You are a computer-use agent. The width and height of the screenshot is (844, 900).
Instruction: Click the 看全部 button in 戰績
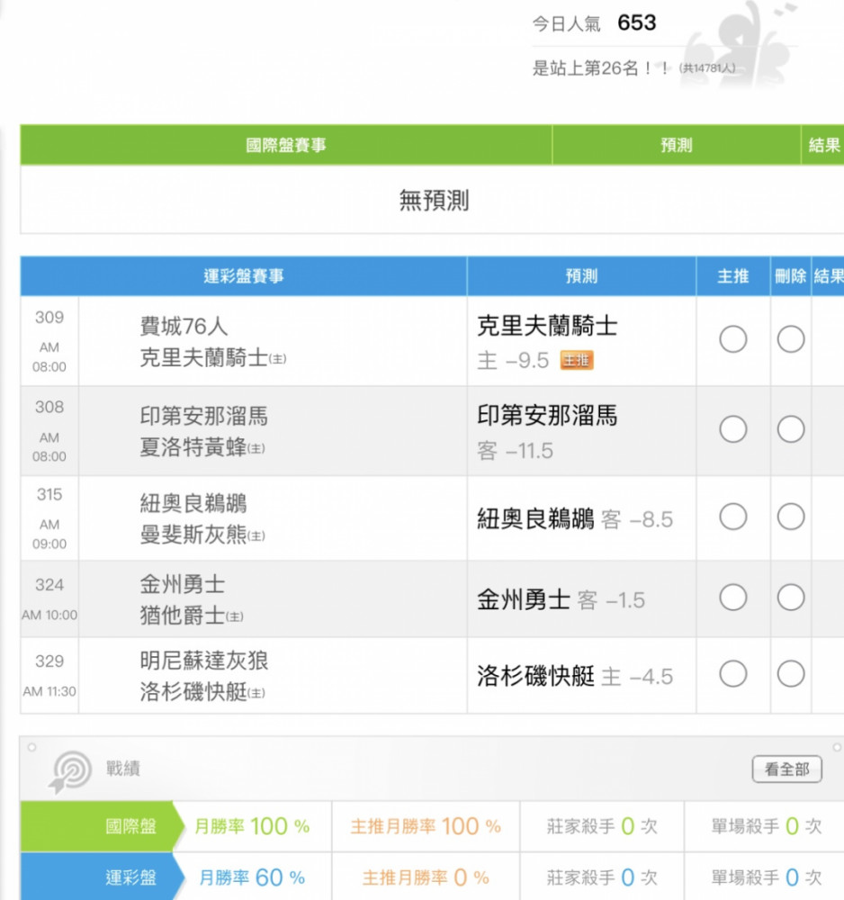[x=786, y=769]
